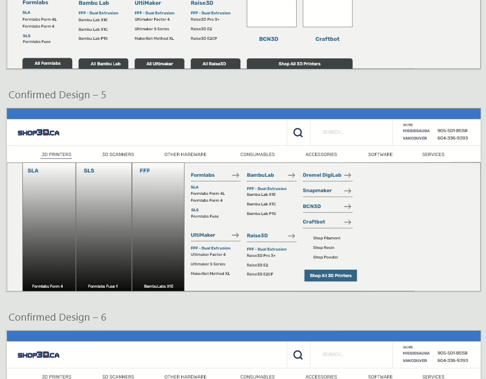
Task: Open Ultimaker Factor 4 link in Design 5
Action: pos(208,255)
